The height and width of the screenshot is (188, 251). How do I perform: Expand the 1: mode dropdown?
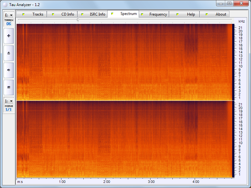pos(9,101)
